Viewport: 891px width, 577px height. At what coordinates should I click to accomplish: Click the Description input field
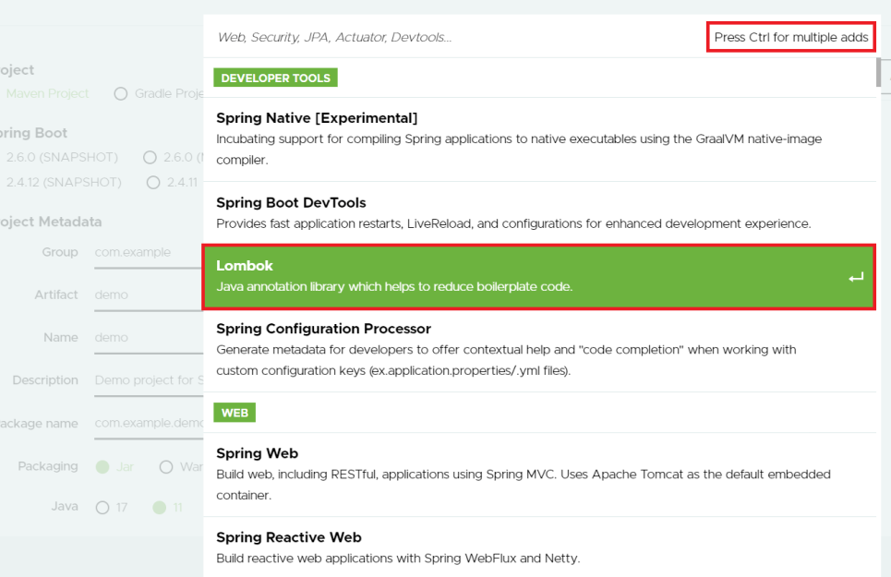tap(149, 380)
